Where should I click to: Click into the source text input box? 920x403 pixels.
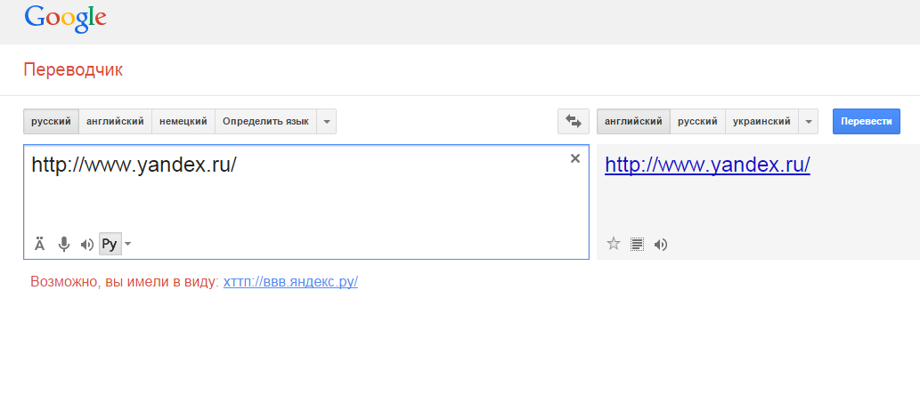coord(303,196)
